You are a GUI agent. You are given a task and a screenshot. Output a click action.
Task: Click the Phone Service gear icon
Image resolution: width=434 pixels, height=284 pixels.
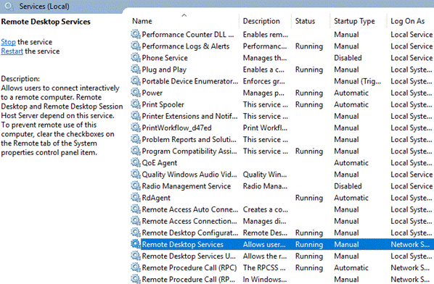click(136, 57)
